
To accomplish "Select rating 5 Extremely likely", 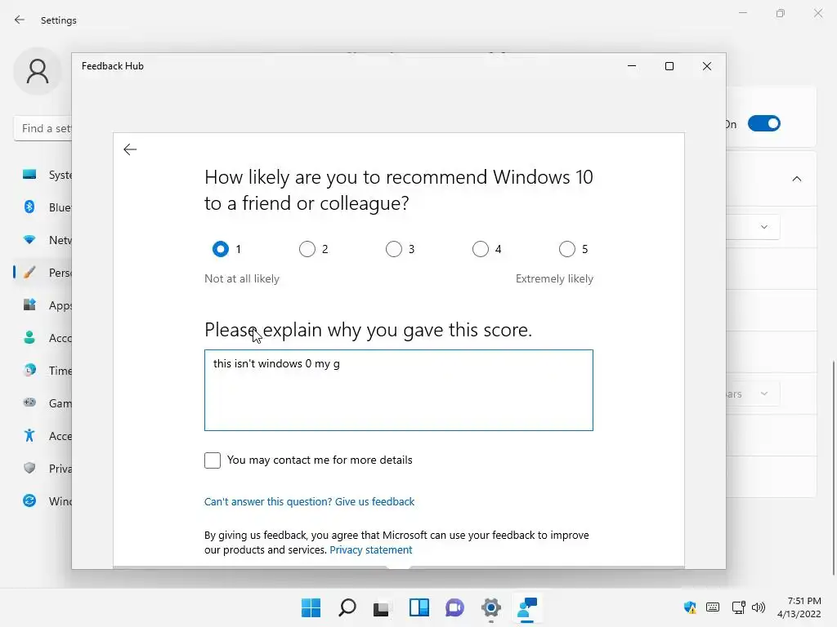I will (x=567, y=249).
